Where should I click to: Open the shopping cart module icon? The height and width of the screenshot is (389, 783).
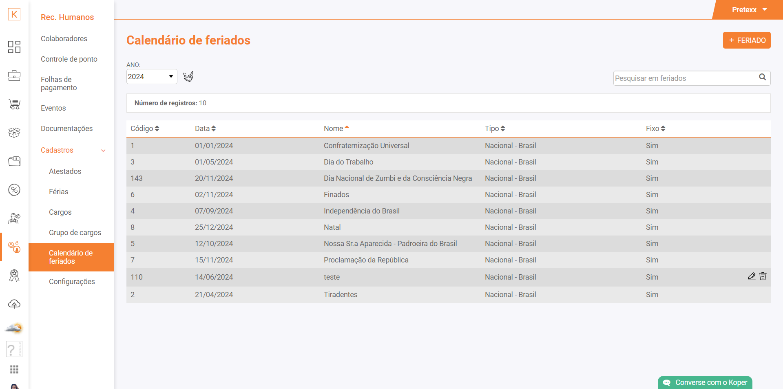coord(14,104)
